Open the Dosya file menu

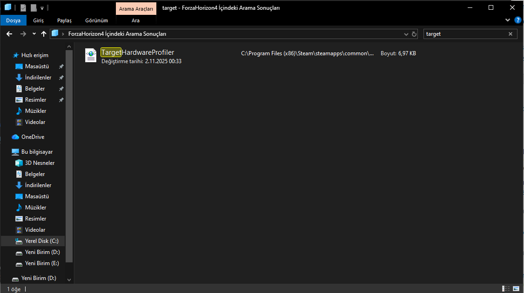tap(13, 20)
